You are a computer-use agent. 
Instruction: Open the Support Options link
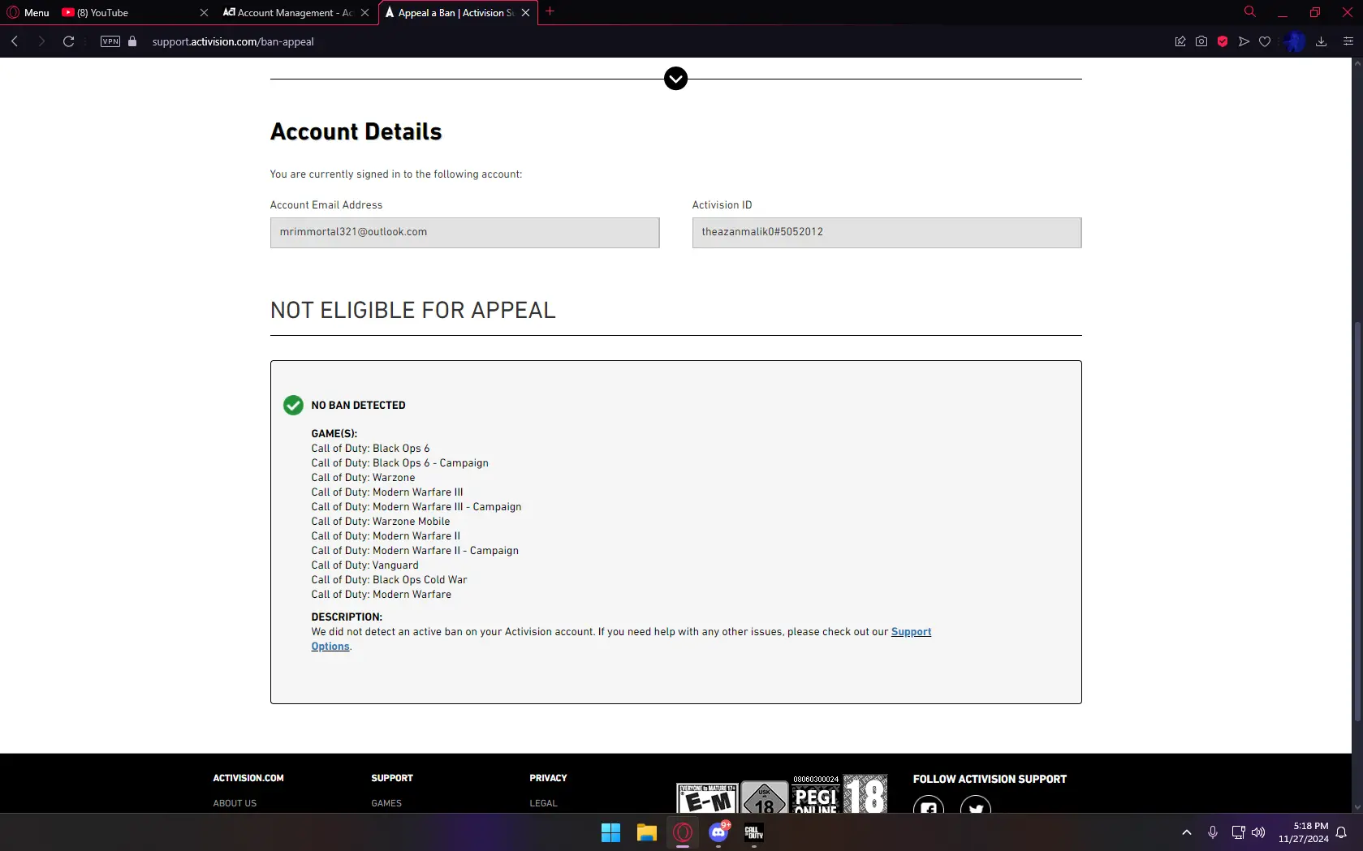tap(911, 632)
